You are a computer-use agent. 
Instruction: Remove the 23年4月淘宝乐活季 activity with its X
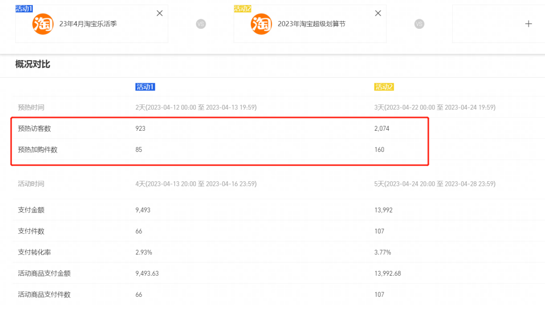tap(159, 13)
